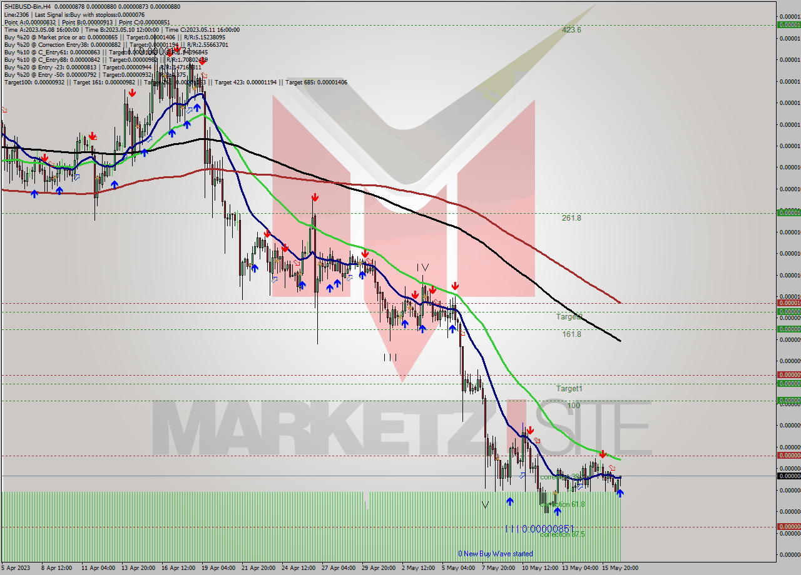Click the '29 Apr 20:00' time axis label
The image size is (801, 575).
tap(379, 568)
